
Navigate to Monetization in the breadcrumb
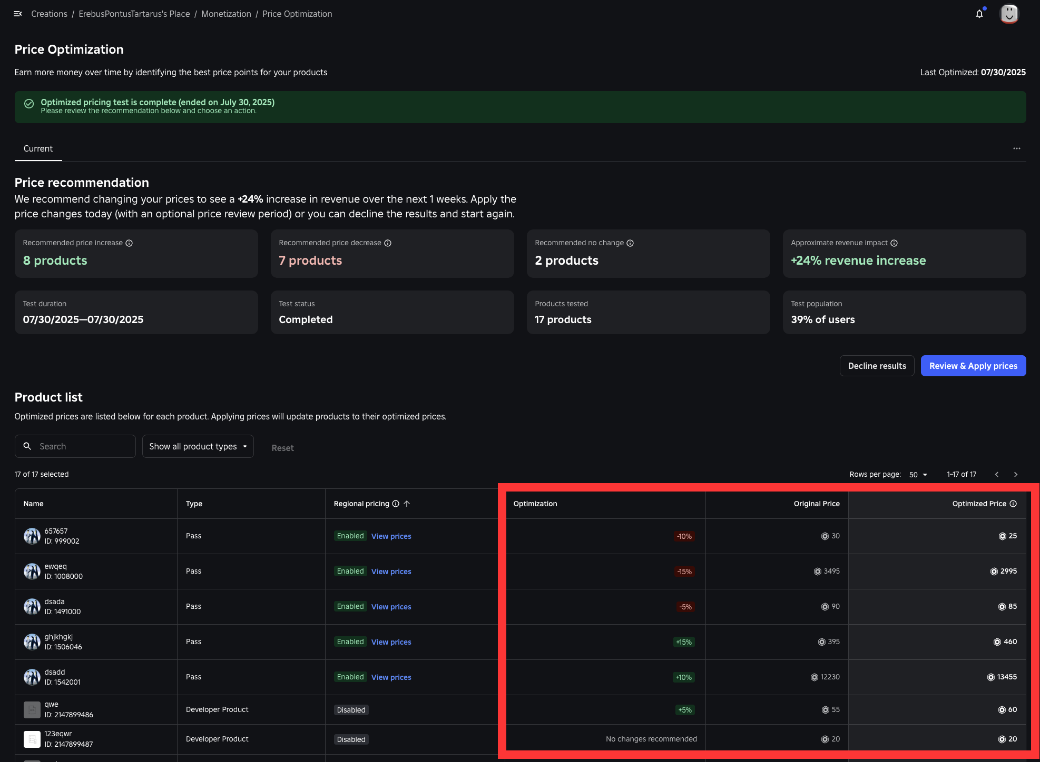point(226,14)
